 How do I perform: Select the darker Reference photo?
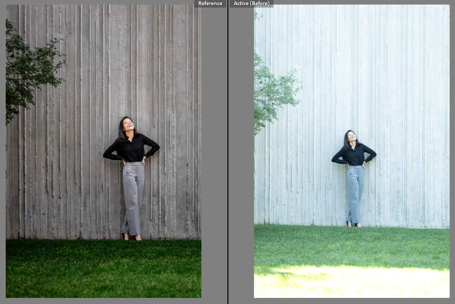pyautogui.click(x=104, y=151)
